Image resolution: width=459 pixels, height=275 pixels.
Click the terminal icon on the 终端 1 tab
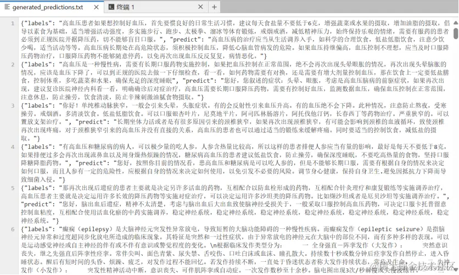[111, 7]
